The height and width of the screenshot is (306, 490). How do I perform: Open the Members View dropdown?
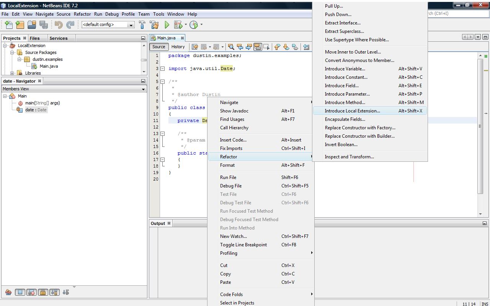[74, 89]
